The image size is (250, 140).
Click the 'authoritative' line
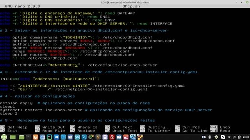pos(55,44)
